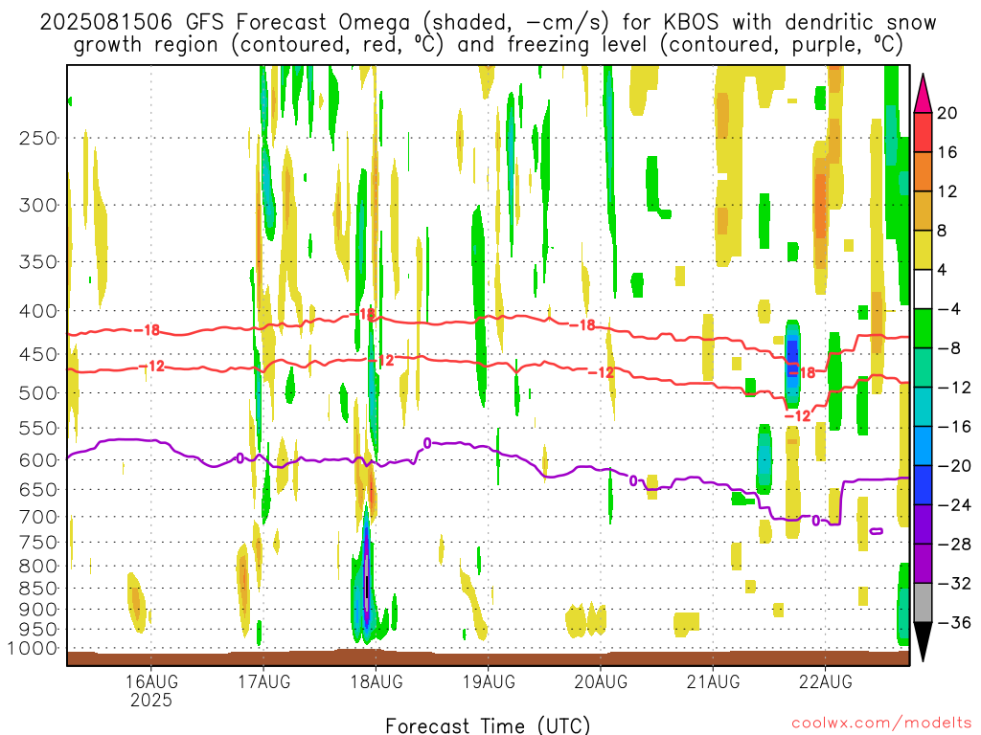Pick the cyan colorbar segment between -16 and -12
This screenshot has height=735, width=981.
click(923, 407)
